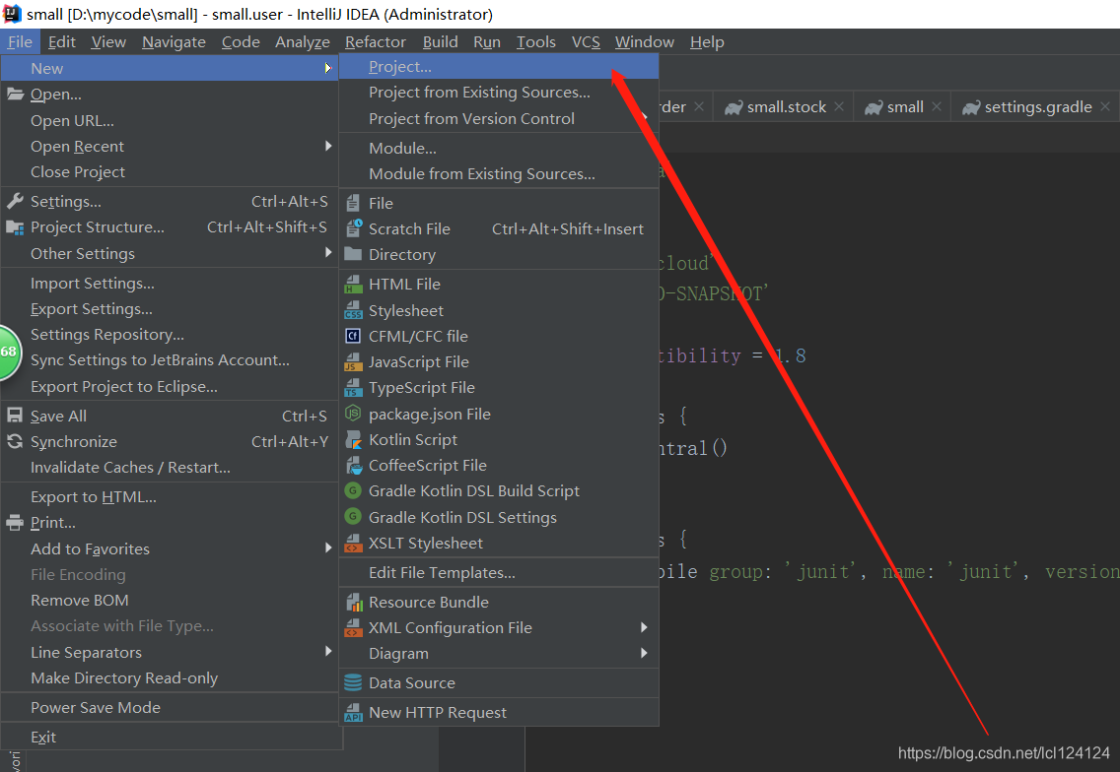1120x772 pixels.
Task: Click the CoffeeScript File icon
Action: pos(354,465)
